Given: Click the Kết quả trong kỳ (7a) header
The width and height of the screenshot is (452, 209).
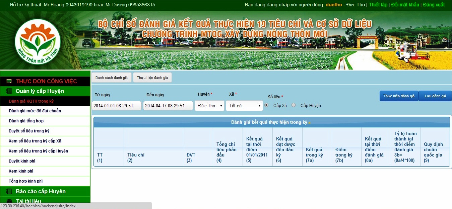Looking at the screenshot, I should pos(317,147).
